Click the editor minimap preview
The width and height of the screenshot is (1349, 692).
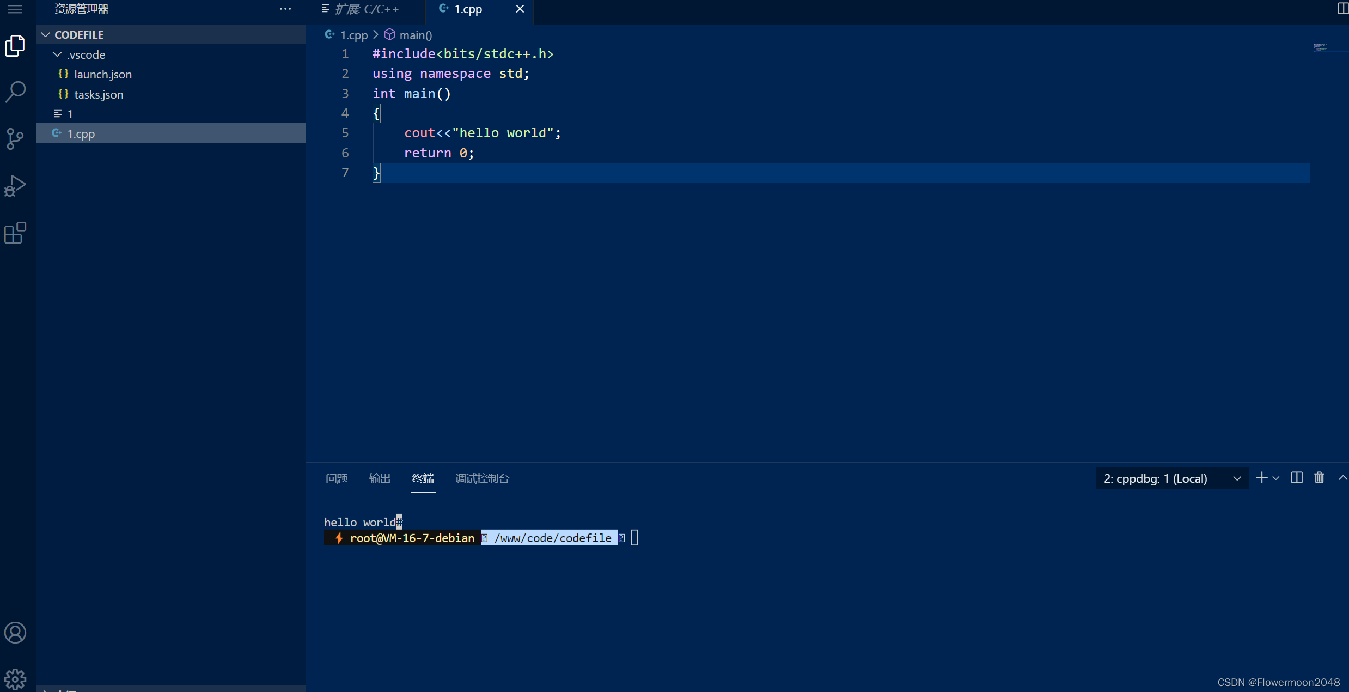click(x=1322, y=48)
